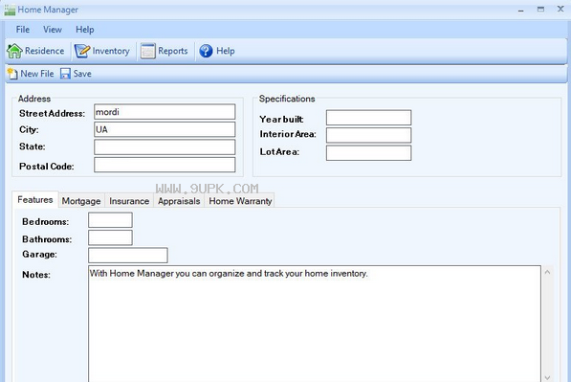Click into the Lot Area field
Image resolution: width=571 pixels, height=382 pixels.
click(368, 153)
